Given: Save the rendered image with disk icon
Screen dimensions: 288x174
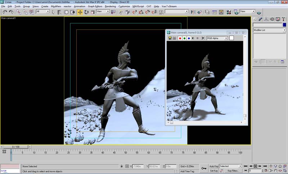Looking at the screenshot, I should point(170,38).
